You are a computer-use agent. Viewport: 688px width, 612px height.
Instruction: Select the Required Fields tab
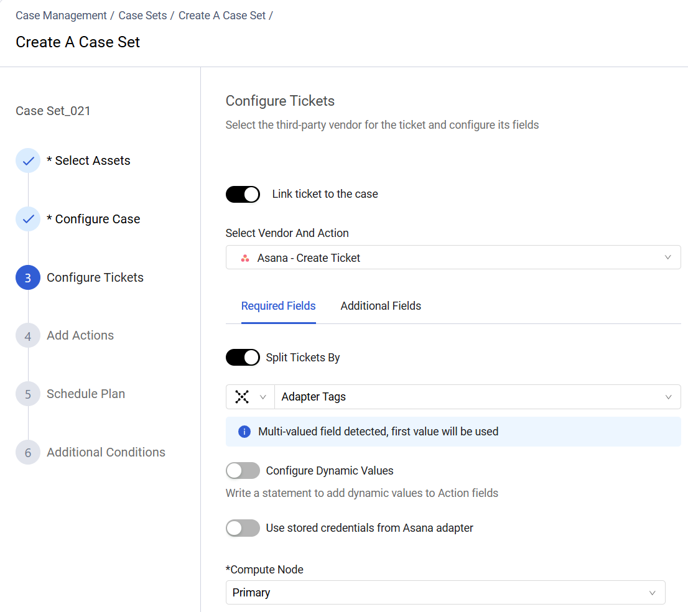click(x=278, y=306)
